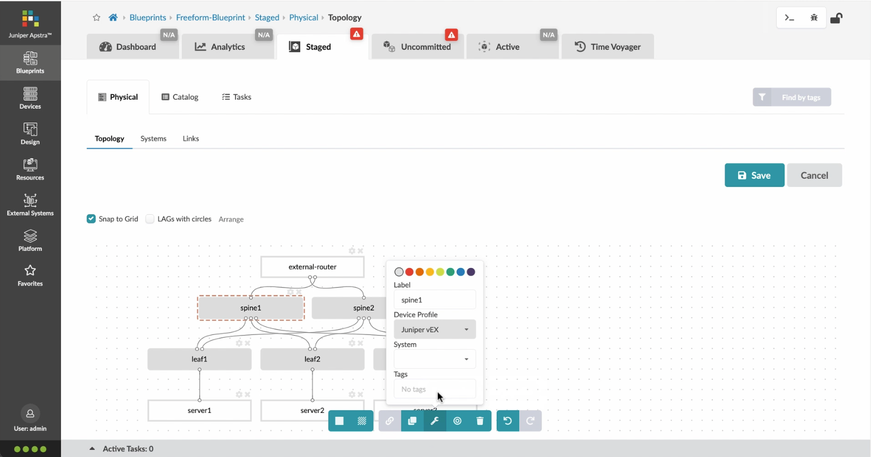
Task: Open the CLI terminal icon
Action: (x=789, y=18)
